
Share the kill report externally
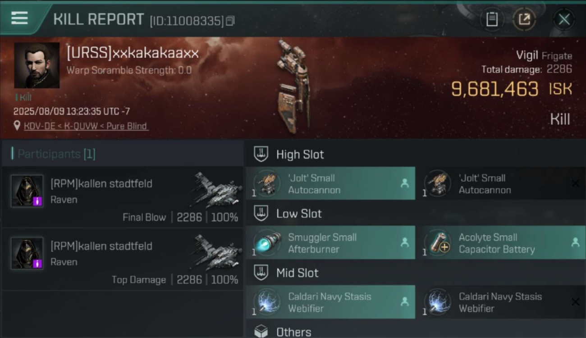[524, 19]
